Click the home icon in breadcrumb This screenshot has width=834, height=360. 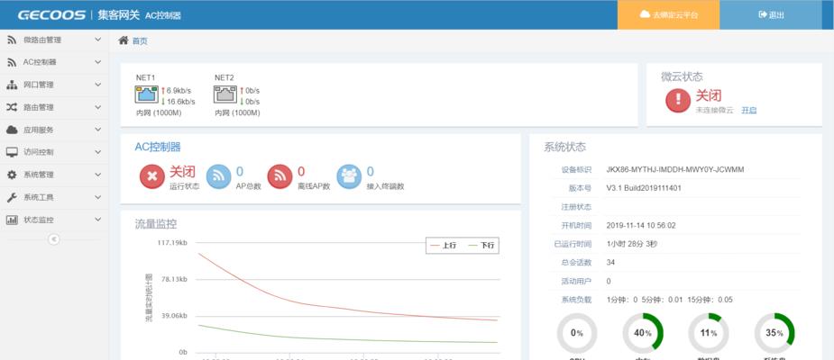[124, 40]
